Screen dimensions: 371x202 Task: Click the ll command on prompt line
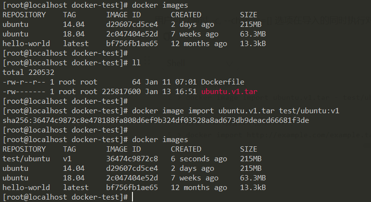point(136,63)
